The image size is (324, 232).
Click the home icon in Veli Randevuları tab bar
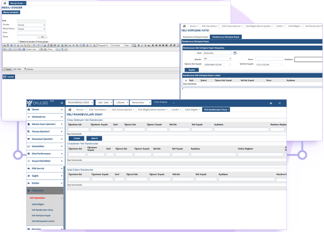[x=70, y=110]
